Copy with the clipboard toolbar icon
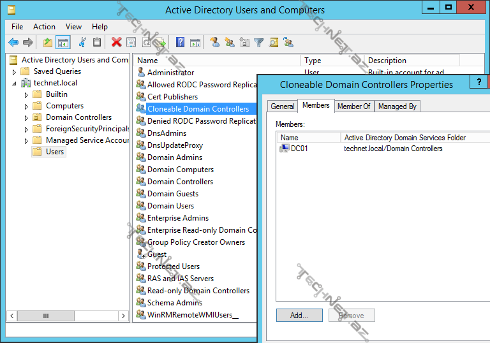The height and width of the screenshot is (343, 490). tap(97, 42)
